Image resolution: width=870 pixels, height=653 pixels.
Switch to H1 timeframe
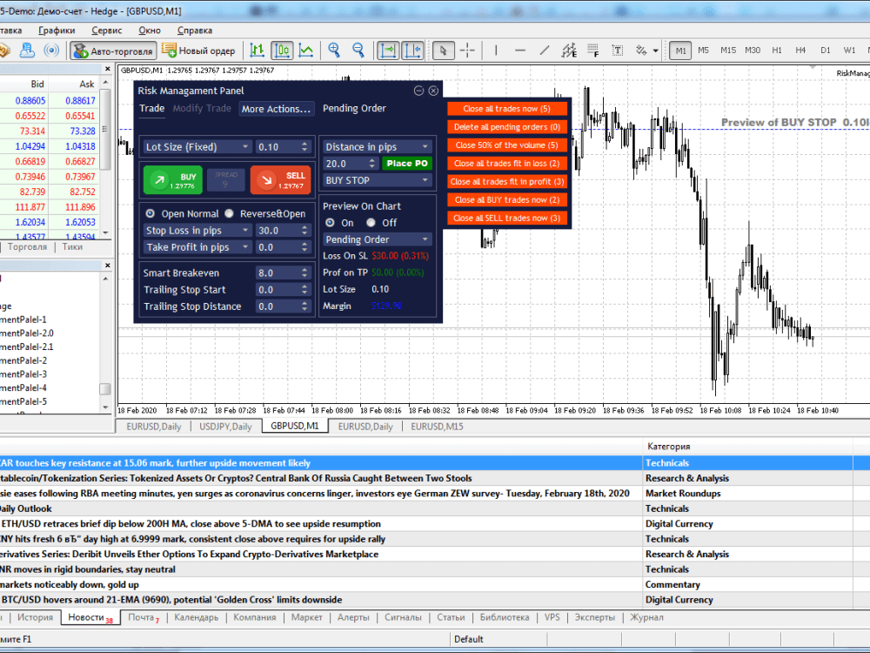[777, 50]
